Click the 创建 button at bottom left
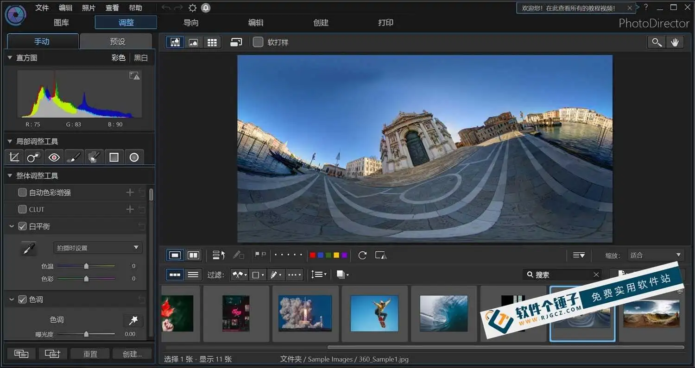The image size is (695, 368). point(132,353)
